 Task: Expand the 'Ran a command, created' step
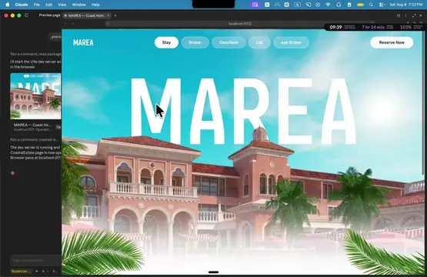(34, 139)
